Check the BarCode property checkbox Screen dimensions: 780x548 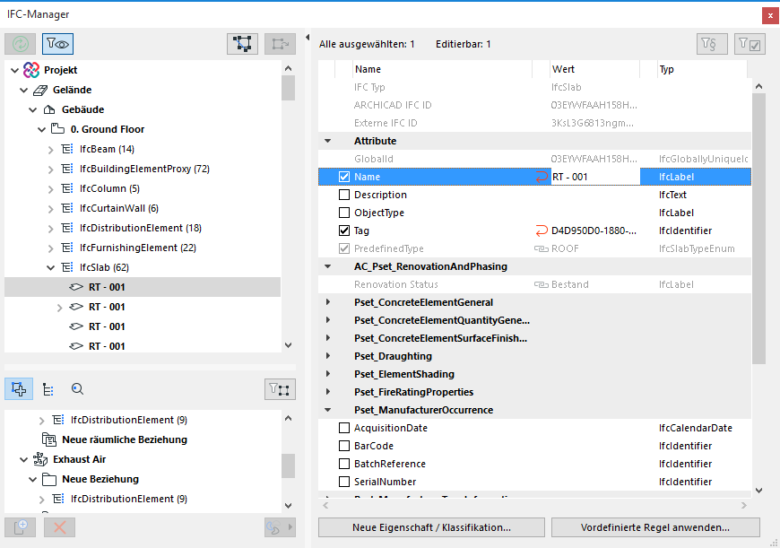344,446
